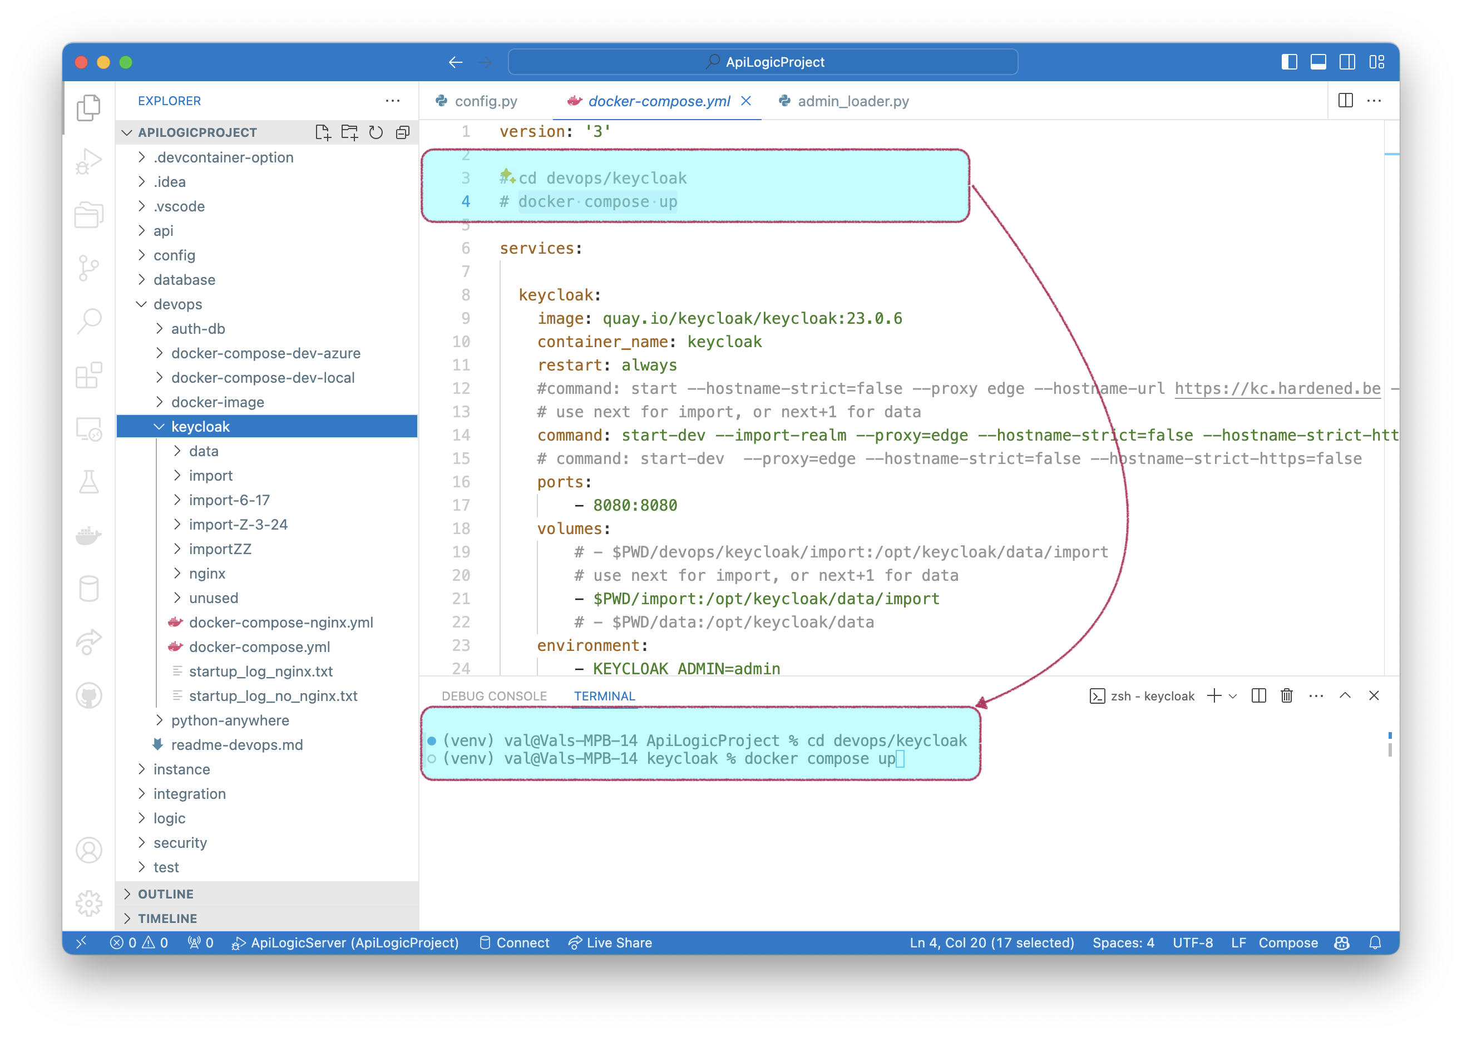Open the notifications bell in status bar
Image resolution: width=1462 pixels, height=1037 pixels.
1375,942
